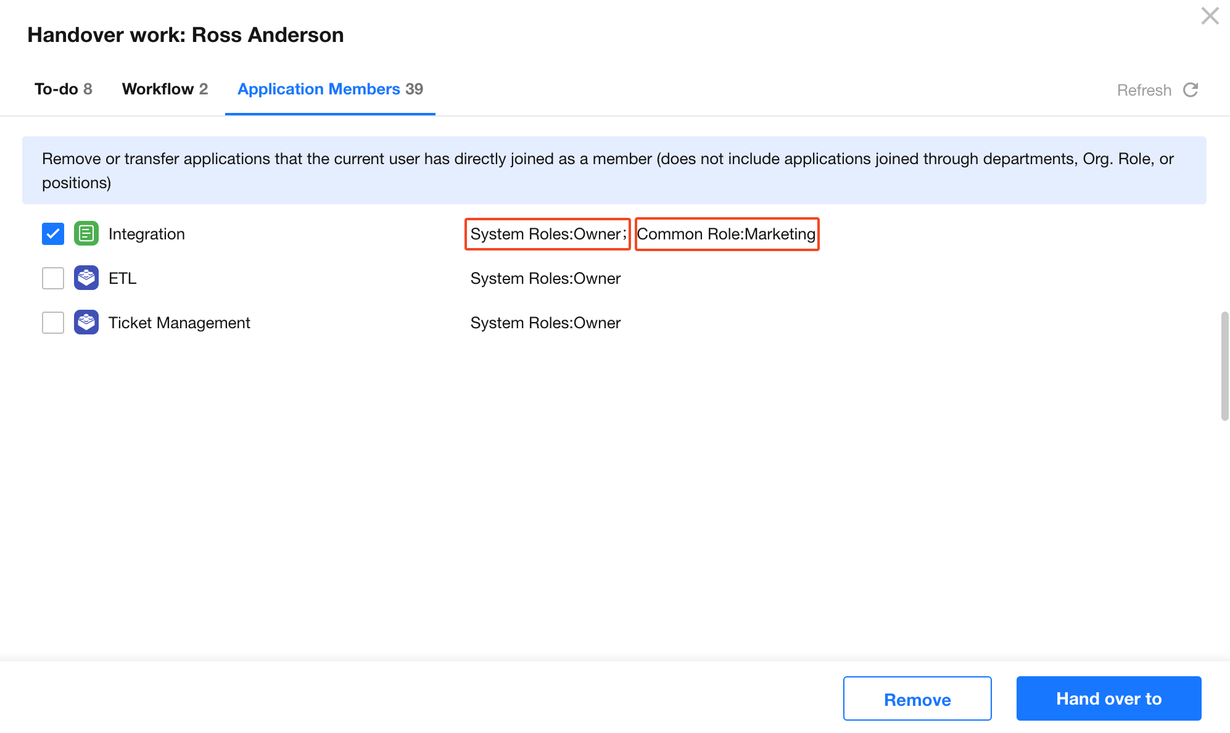Click the Refresh text link

(x=1144, y=90)
